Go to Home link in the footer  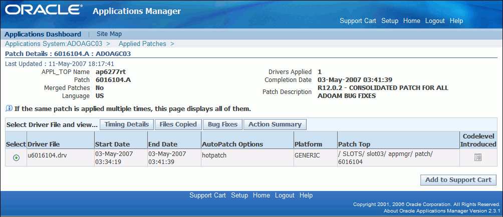[262, 195]
